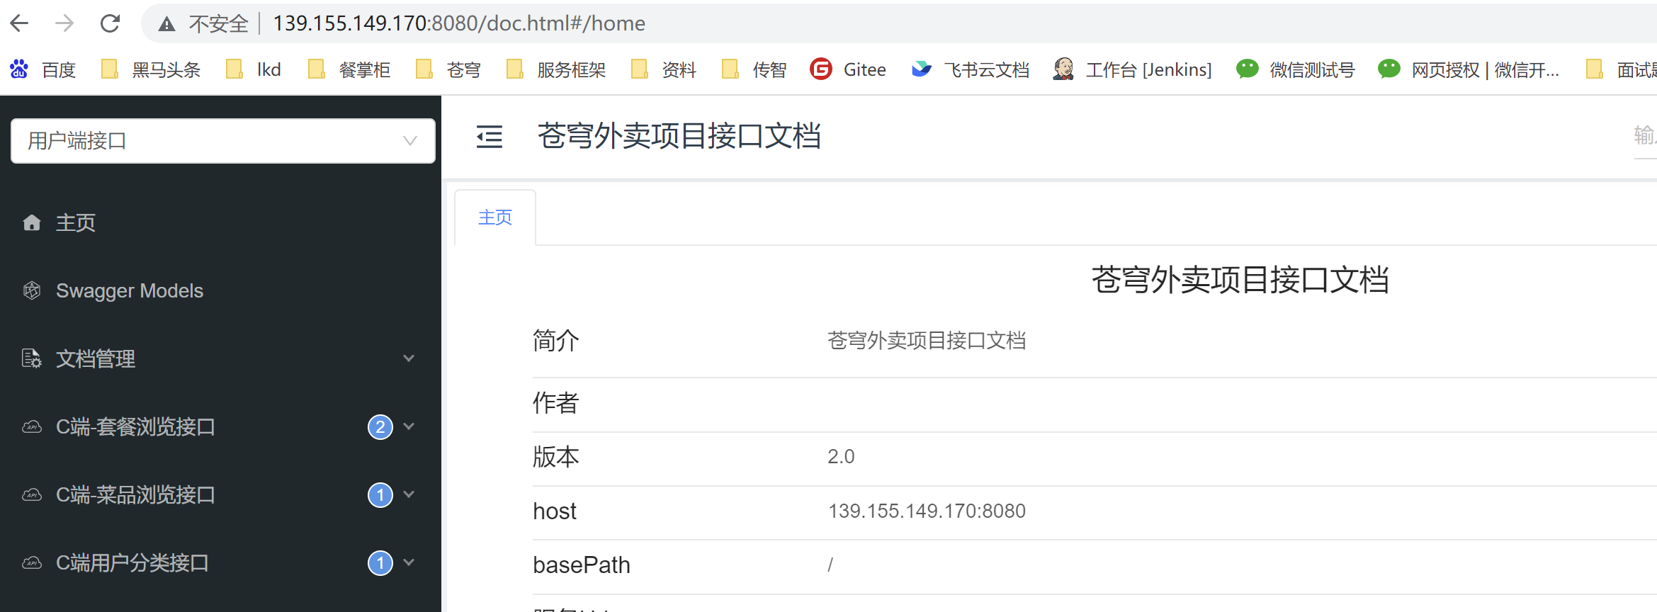Screen dimensions: 1657x612
Task: Open the 用户端接口 group dropdown
Action: tap(223, 141)
